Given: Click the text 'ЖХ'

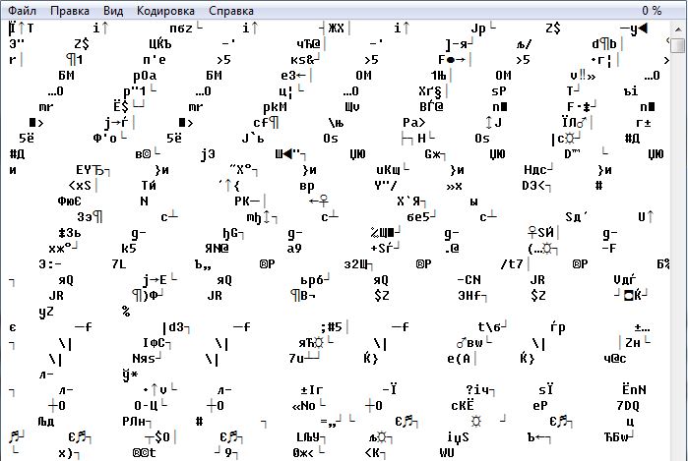Looking at the screenshot, I should click(x=336, y=29).
